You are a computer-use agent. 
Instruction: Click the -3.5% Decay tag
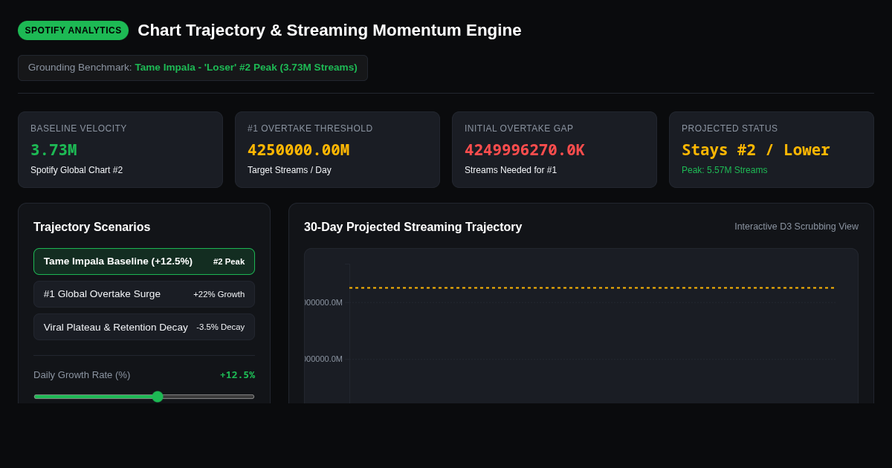221,327
